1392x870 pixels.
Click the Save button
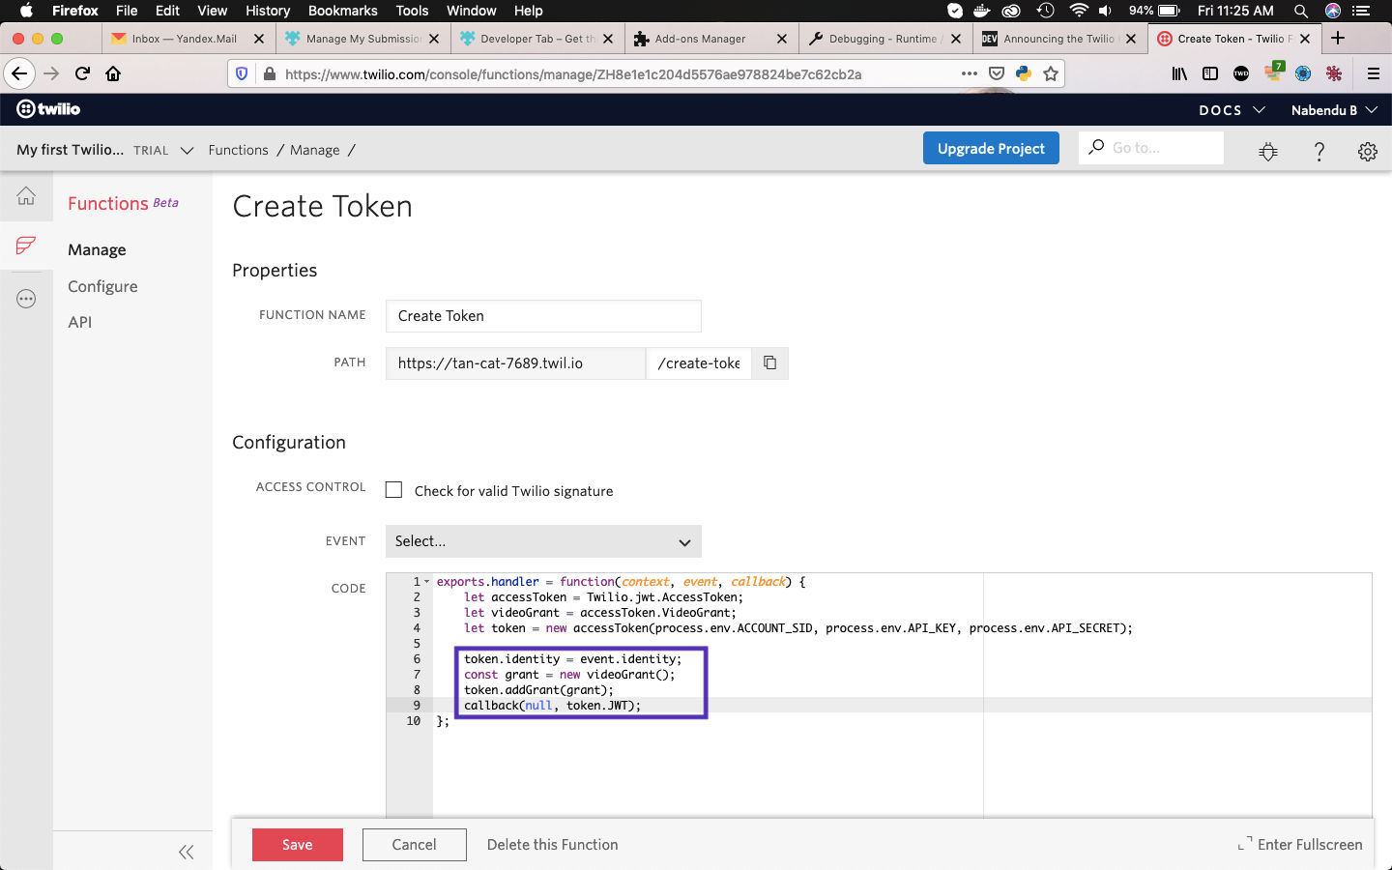point(298,844)
